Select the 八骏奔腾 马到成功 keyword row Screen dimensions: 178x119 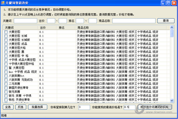(x=87, y=80)
